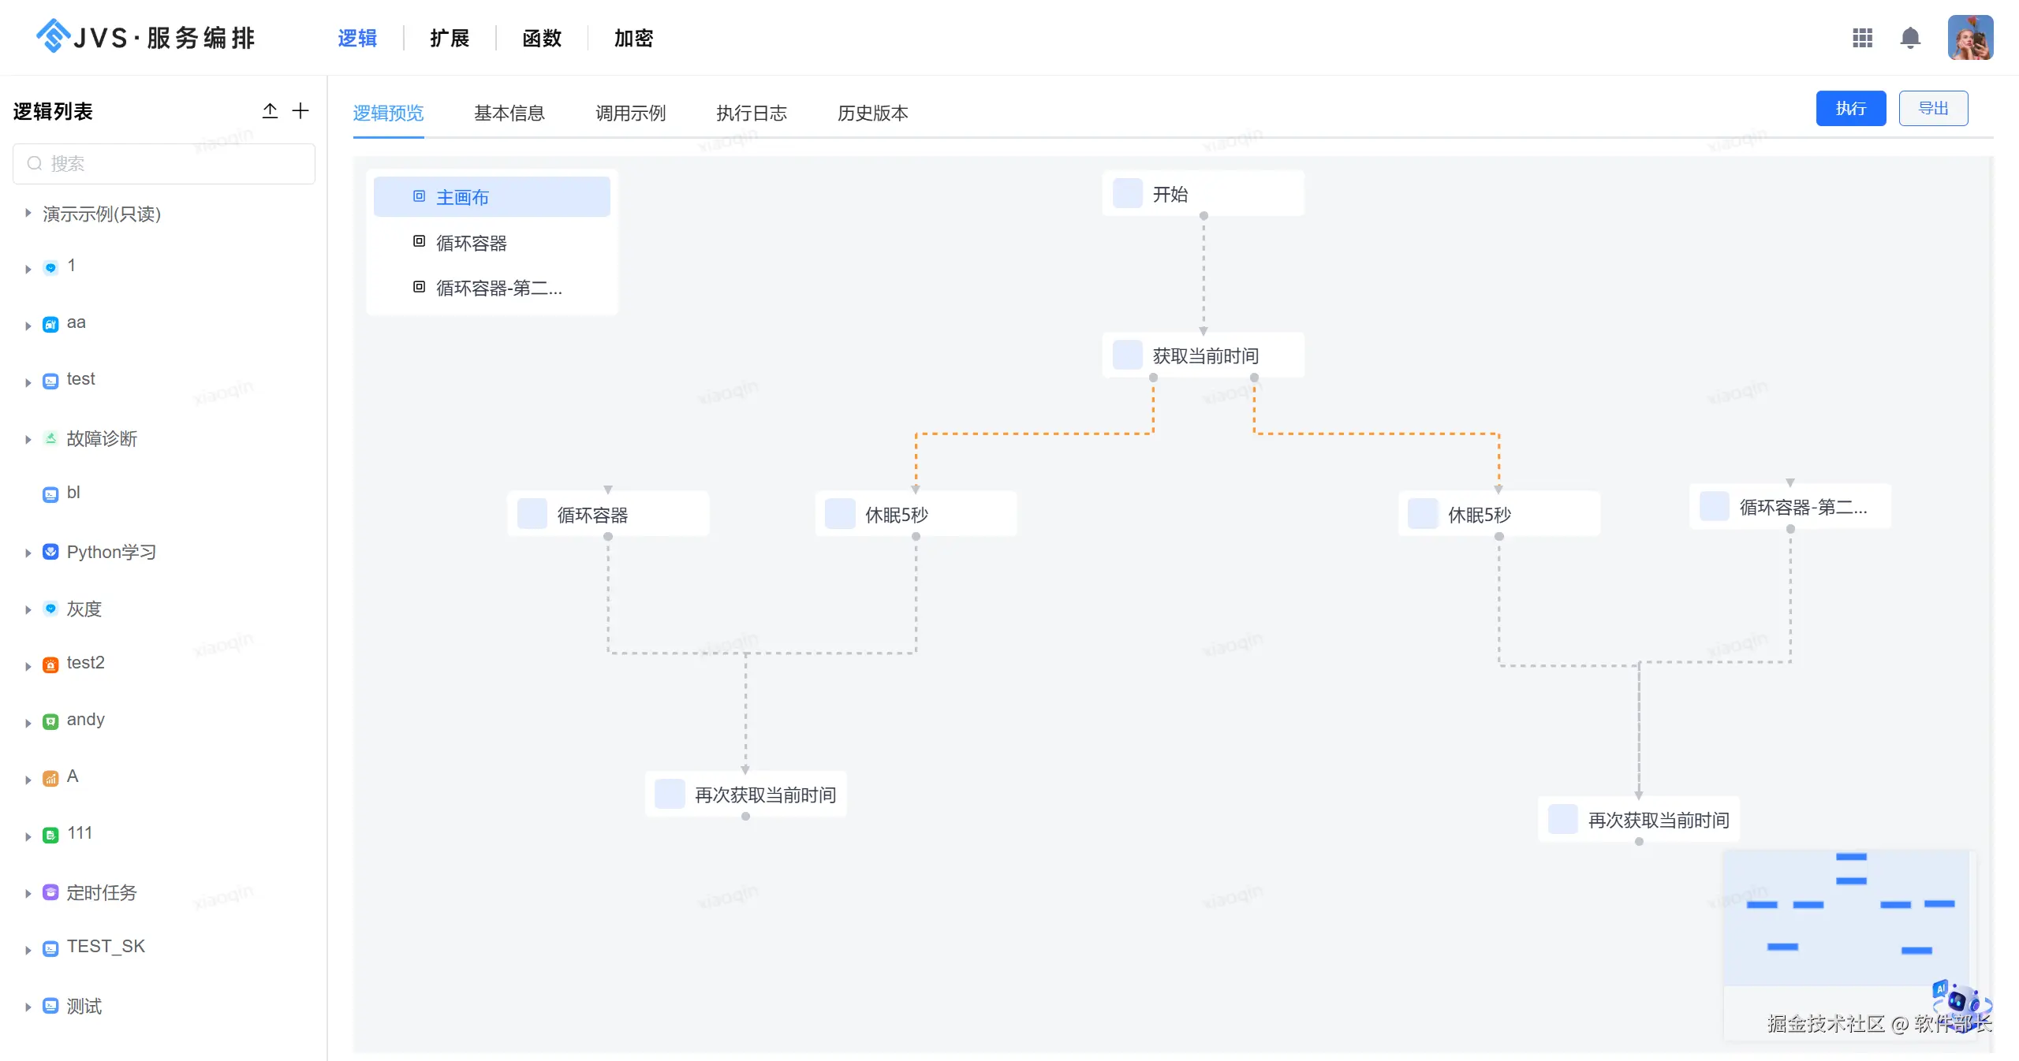Expand the 定时任务 tree node
Viewport: 2019px width, 1061px height.
pyautogui.click(x=28, y=893)
